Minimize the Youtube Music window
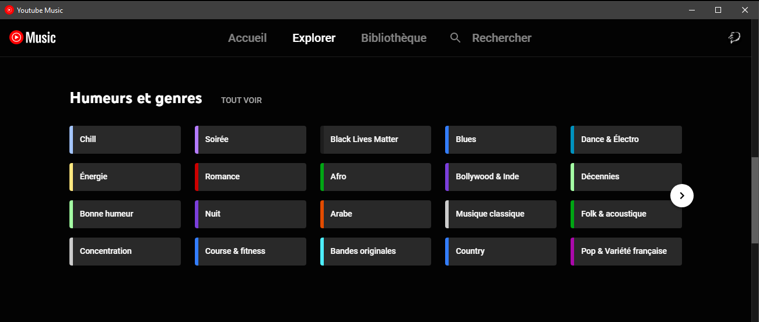 pos(692,10)
